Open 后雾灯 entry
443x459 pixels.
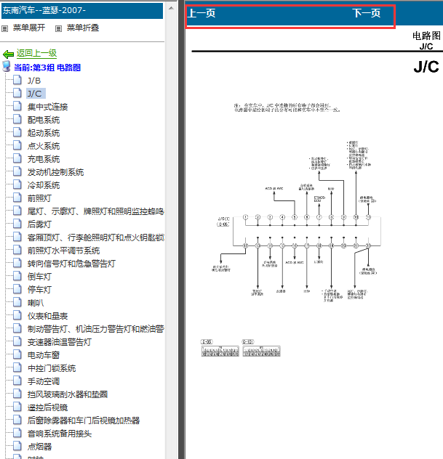(x=39, y=224)
